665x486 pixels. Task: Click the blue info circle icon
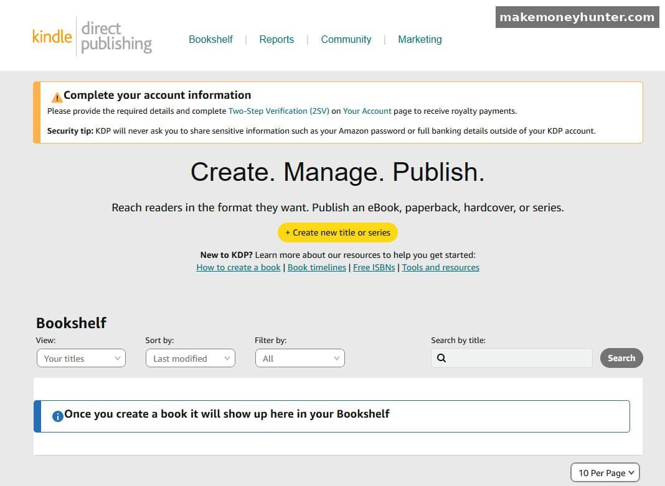58,416
